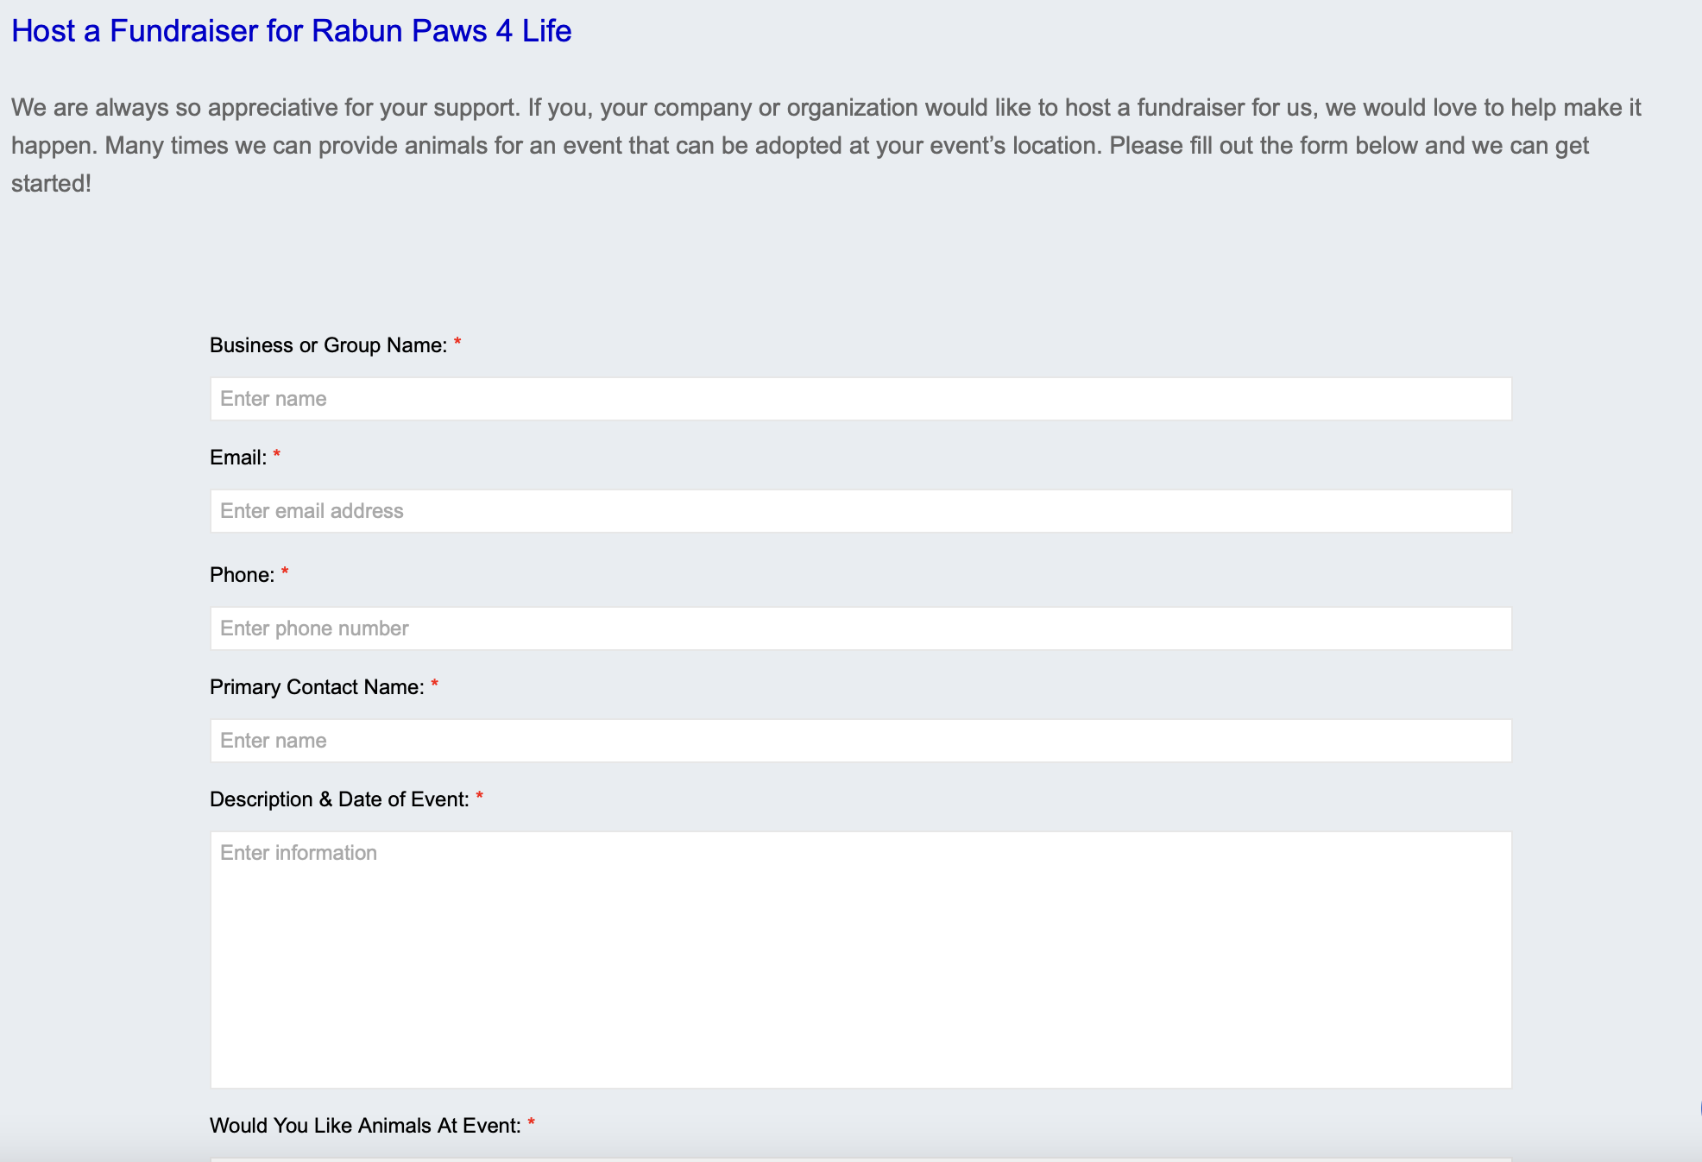Click the 'Business or Group Name:' label
The image size is (1702, 1162).
(x=328, y=345)
